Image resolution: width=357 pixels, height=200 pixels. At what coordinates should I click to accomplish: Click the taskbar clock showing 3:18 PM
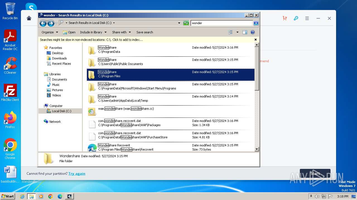(x=342, y=196)
